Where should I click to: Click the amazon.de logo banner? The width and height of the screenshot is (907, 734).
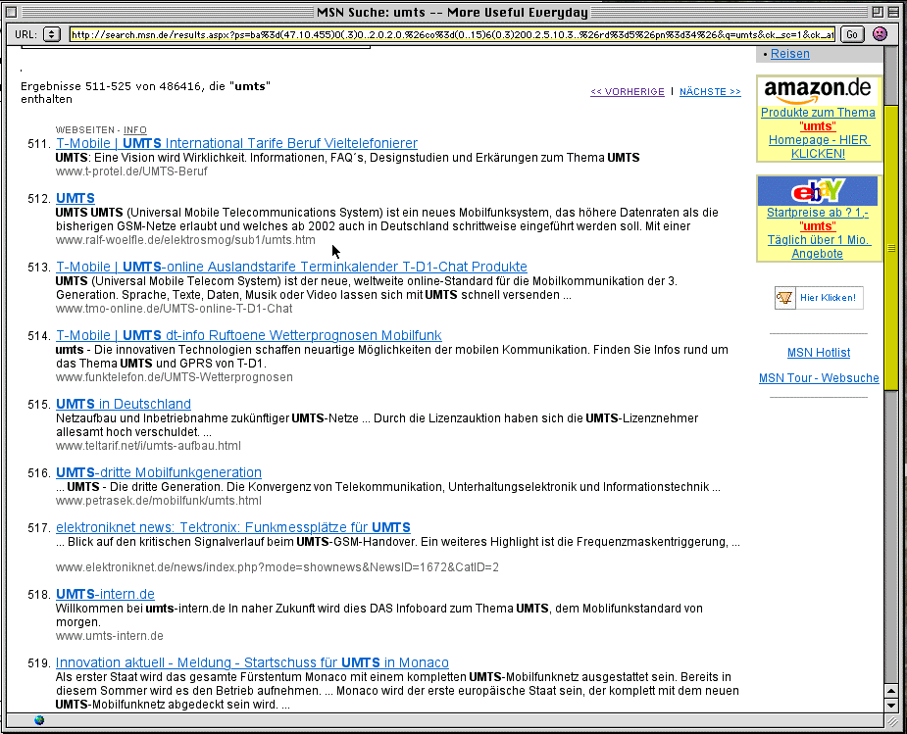coord(818,90)
